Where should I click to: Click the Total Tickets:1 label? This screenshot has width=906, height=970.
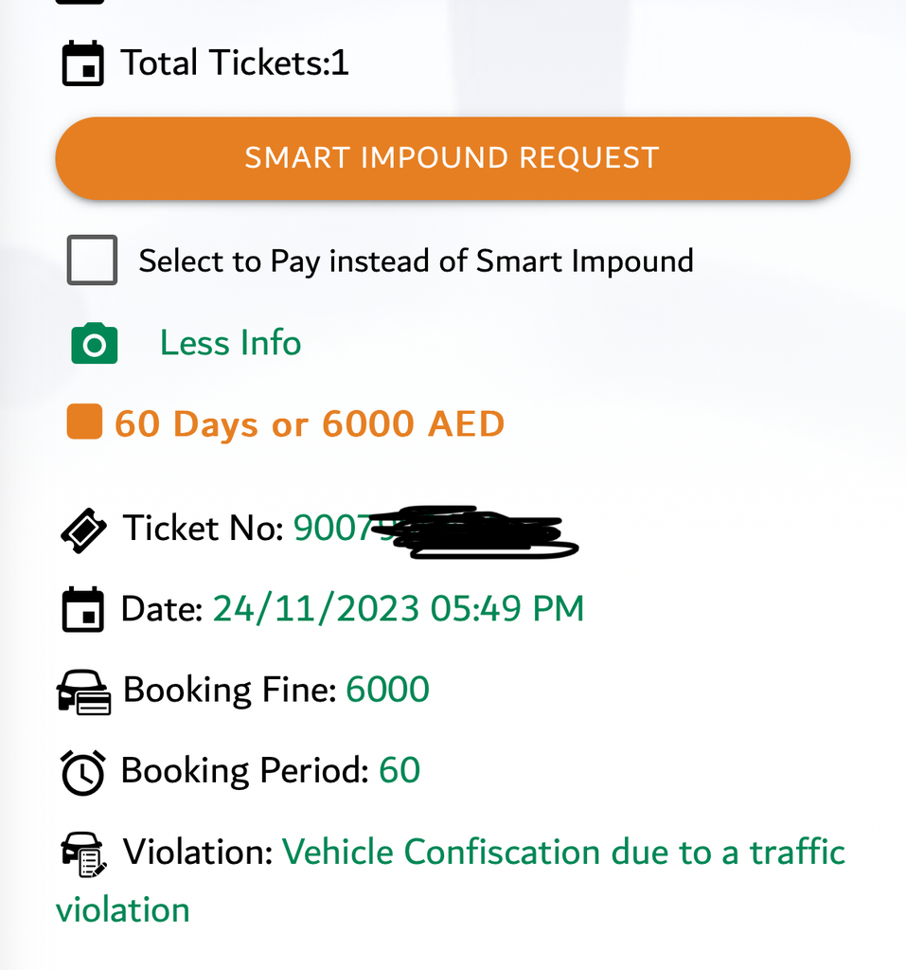pyautogui.click(x=235, y=63)
